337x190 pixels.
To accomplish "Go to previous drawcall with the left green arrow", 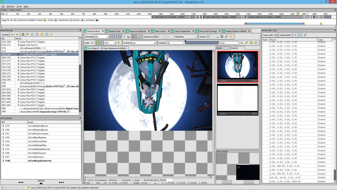I will coord(12,35).
